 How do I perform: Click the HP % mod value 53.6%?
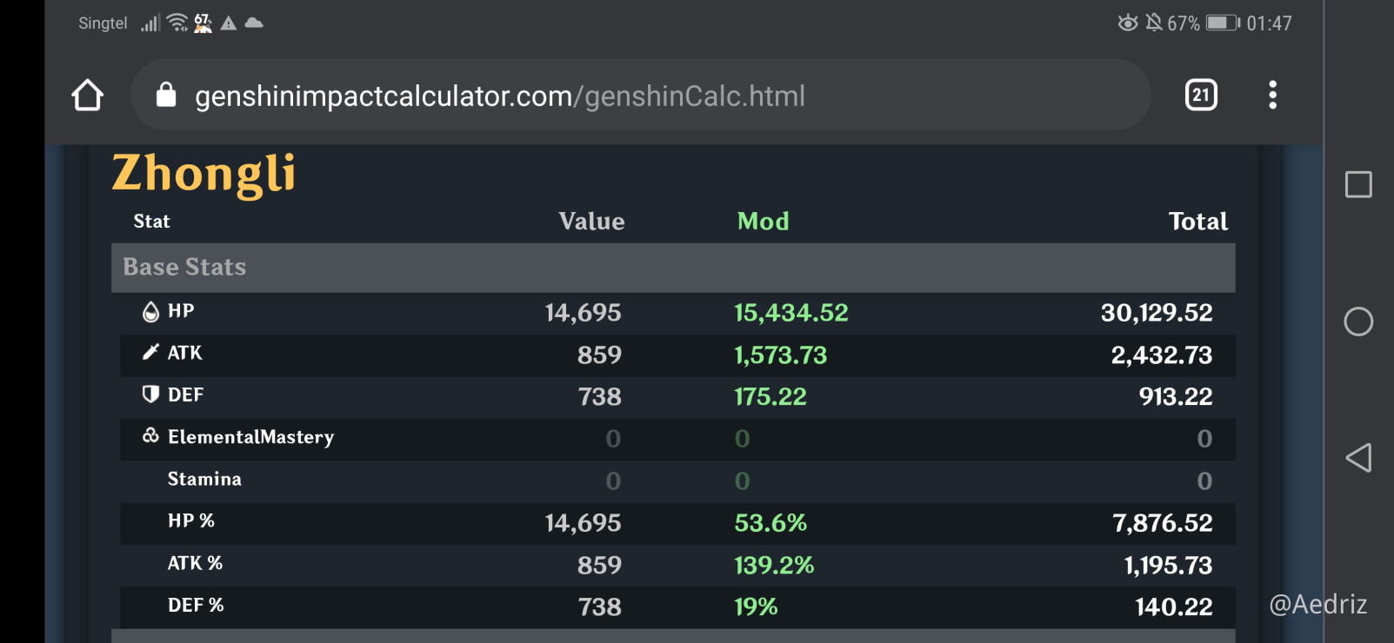770,523
